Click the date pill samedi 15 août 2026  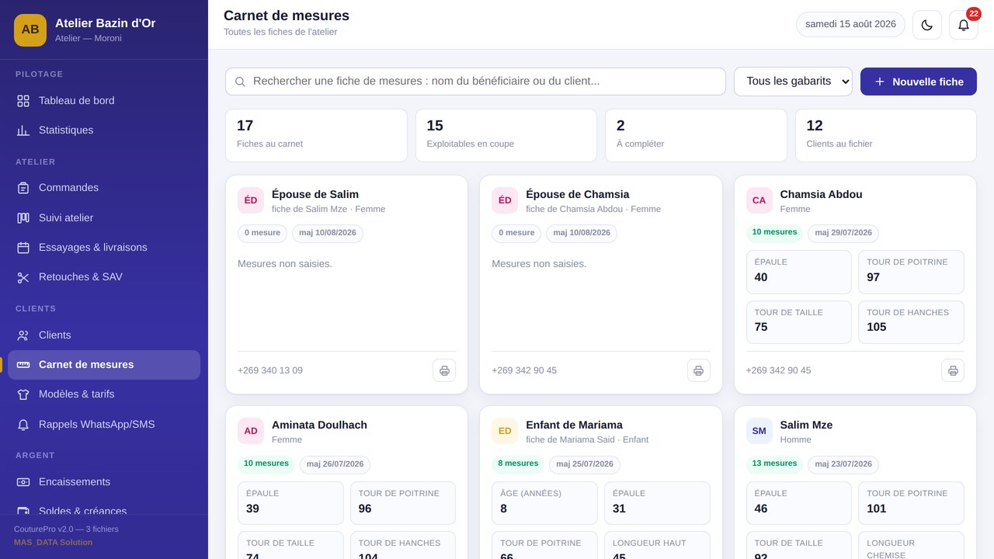[x=850, y=24]
